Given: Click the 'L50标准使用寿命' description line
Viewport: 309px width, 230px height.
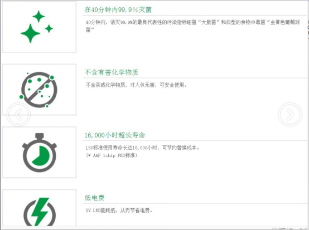Looking at the screenshot, I should [142, 148].
